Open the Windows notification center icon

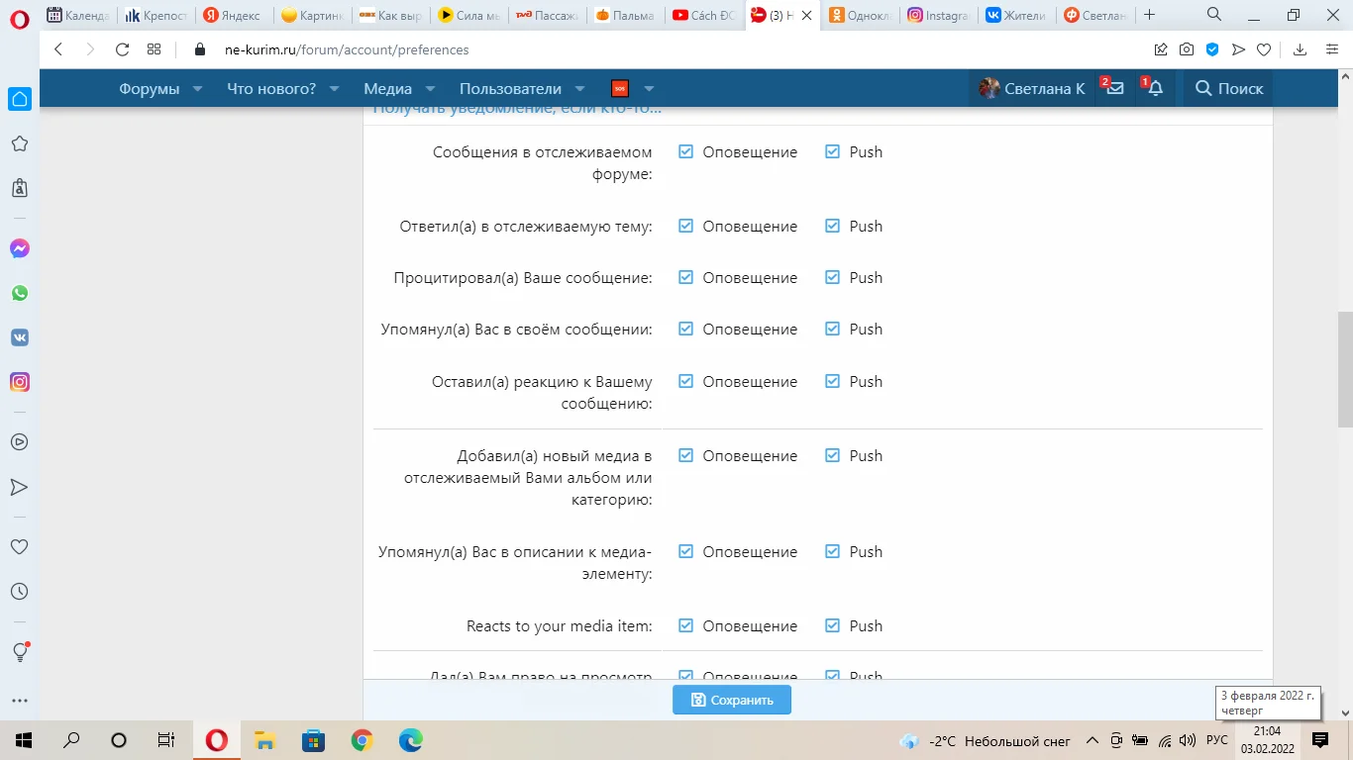pos(1320,739)
